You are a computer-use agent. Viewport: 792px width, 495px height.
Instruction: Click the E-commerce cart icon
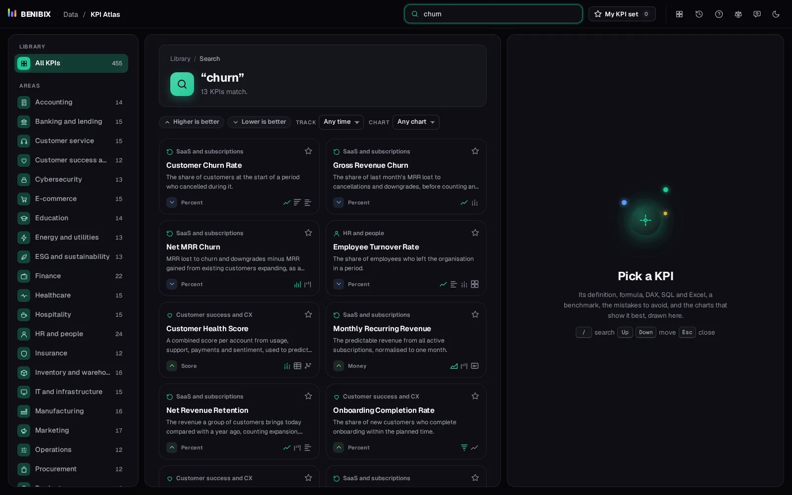point(24,199)
